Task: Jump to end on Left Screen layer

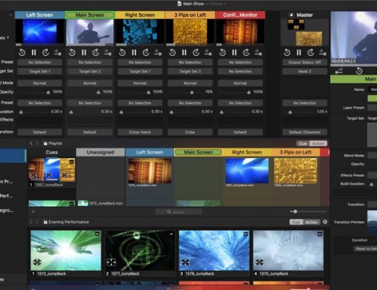Action: [57, 52]
